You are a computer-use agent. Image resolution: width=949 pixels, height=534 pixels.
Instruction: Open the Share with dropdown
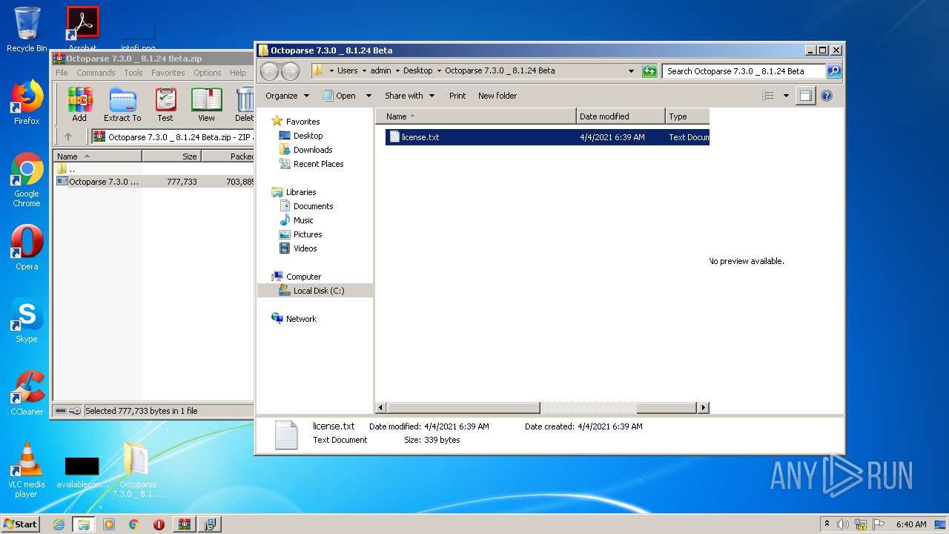click(409, 96)
